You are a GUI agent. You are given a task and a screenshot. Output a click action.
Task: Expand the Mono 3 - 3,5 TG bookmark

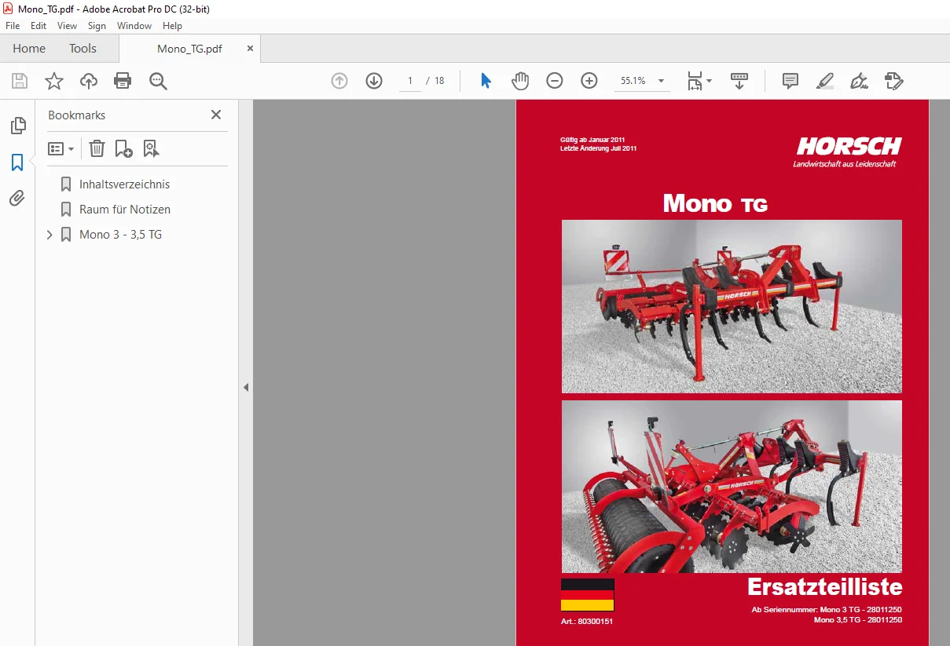tap(50, 235)
